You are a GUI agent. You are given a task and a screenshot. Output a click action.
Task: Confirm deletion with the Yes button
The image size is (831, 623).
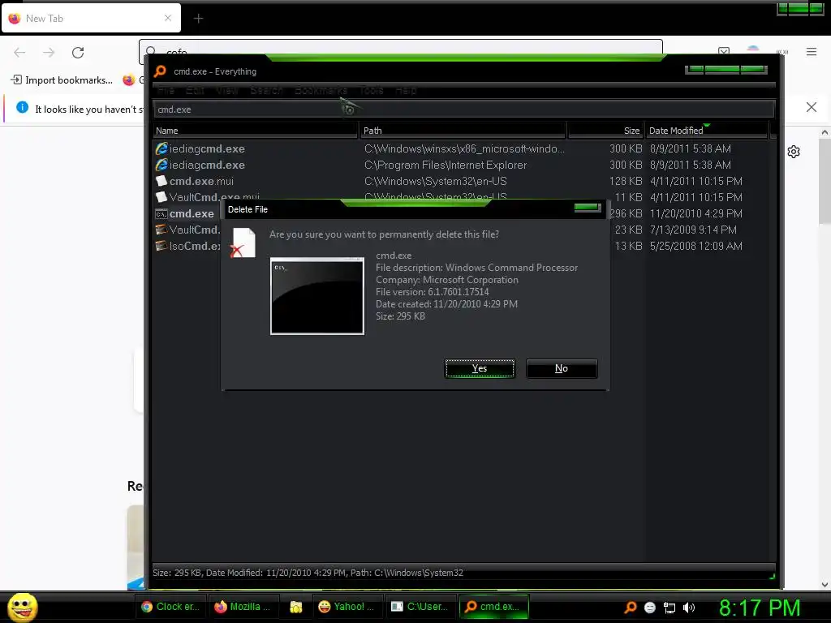(480, 368)
